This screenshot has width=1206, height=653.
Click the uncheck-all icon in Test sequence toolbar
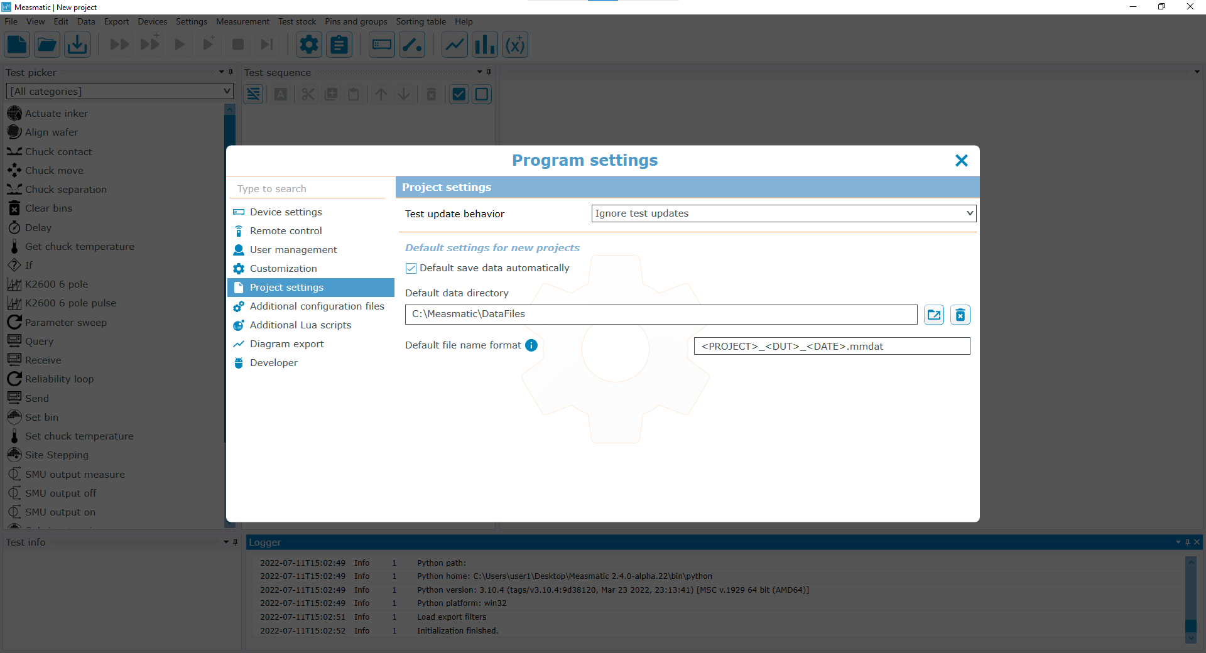pyautogui.click(x=482, y=94)
